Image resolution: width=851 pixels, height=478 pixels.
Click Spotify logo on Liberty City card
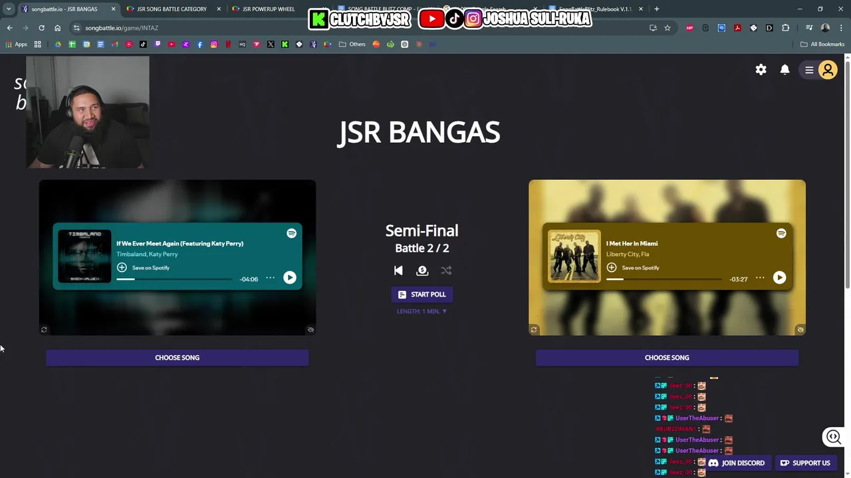(781, 233)
